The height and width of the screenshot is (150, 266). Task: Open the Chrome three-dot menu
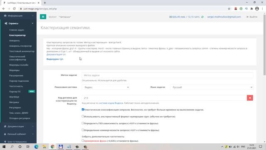pos(262,9)
